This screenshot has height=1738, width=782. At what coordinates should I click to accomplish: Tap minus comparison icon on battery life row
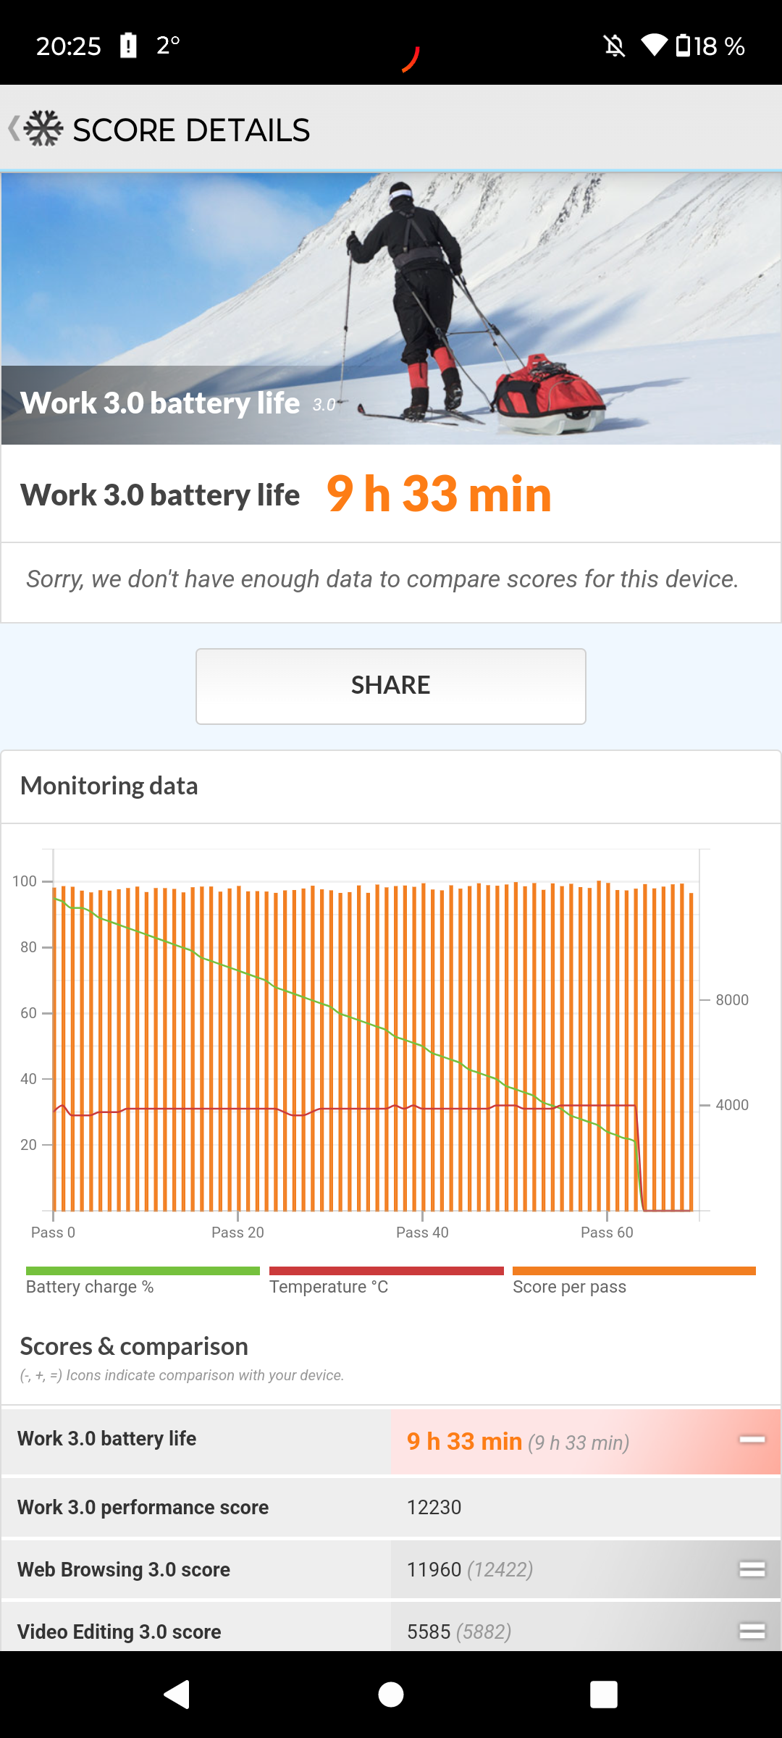click(752, 1440)
